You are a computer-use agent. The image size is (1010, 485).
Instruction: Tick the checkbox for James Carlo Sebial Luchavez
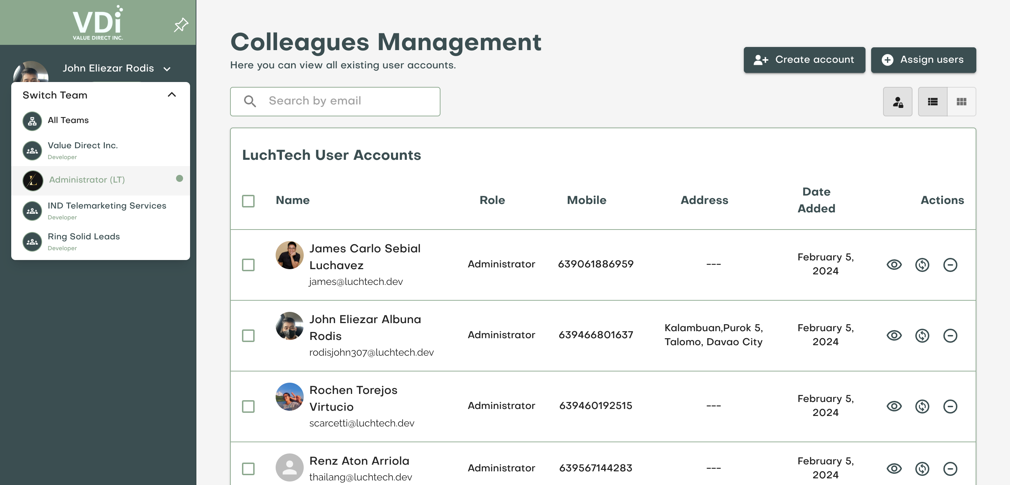(248, 265)
